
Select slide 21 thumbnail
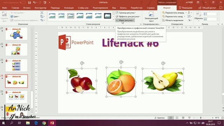point(16,34)
